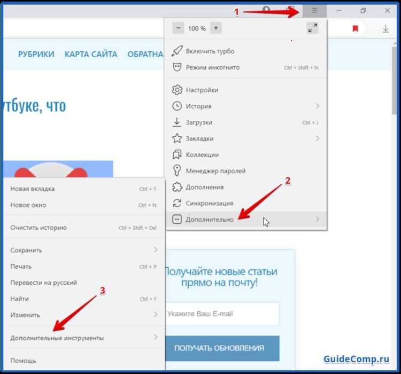
Task: Click the ПОЛУЧАТЬ ОБНОВЛЕНИЯ button
Action: 222,348
